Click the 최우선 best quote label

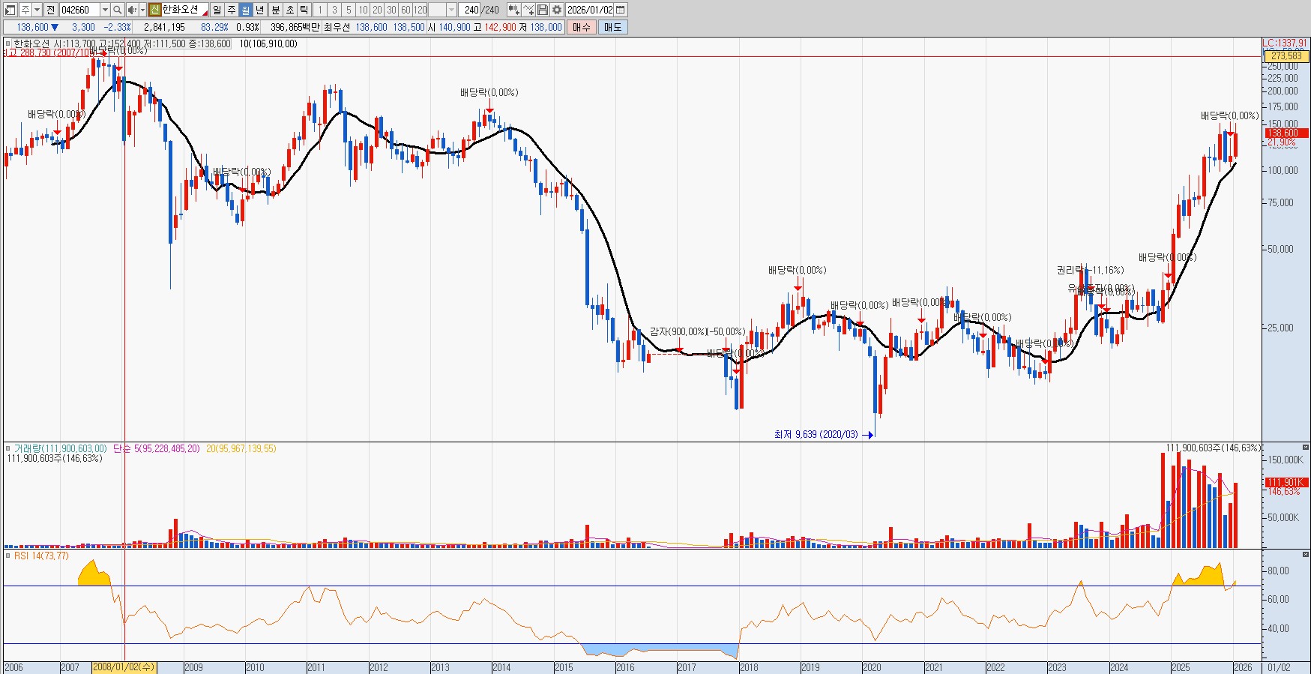tap(337, 27)
